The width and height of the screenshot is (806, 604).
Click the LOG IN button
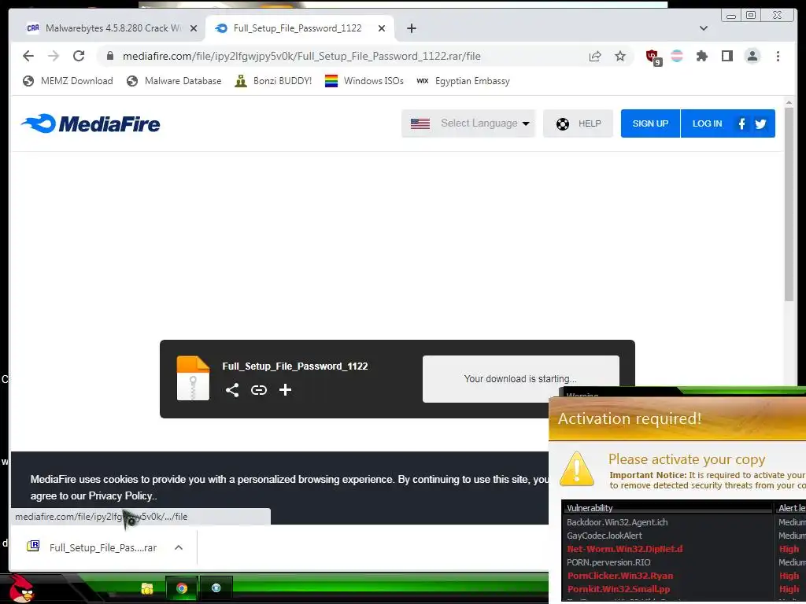click(707, 123)
